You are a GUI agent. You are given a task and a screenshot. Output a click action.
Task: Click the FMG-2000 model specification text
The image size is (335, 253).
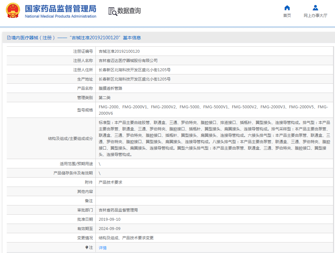pyautogui.click(x=213, y=110)
